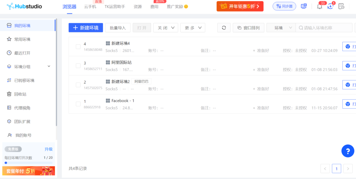Check the checkbox for environment 4

[x=78, y=46]
